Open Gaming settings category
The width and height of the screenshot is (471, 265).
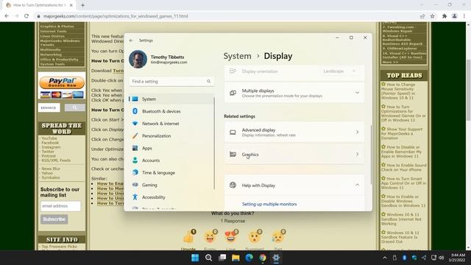171,185
